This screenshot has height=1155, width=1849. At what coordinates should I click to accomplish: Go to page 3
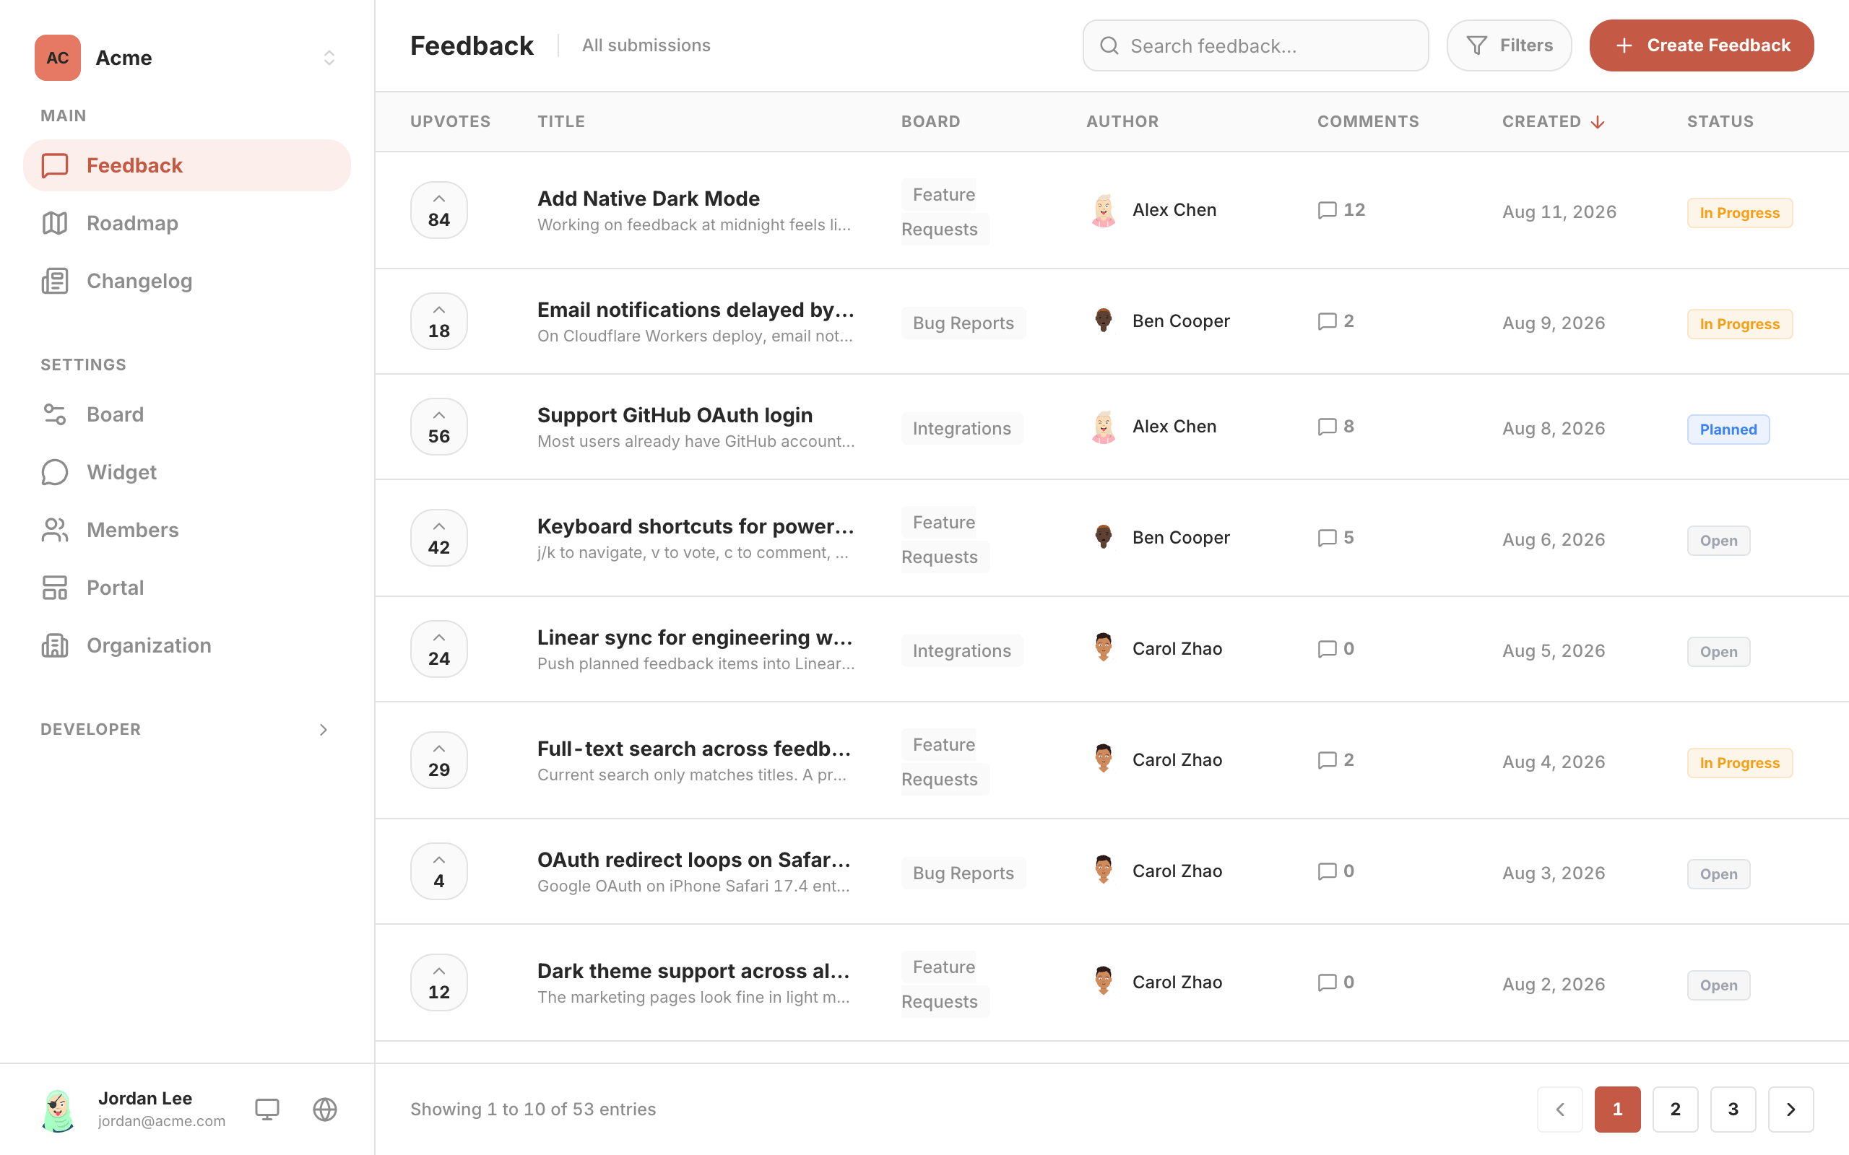(1733, 1110)
